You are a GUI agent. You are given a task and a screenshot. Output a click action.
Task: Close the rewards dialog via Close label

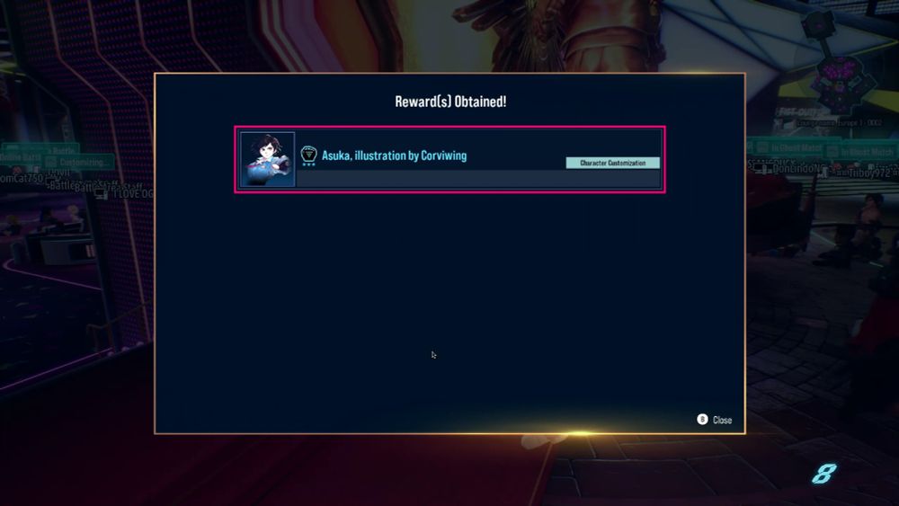(x=722, y=420)
